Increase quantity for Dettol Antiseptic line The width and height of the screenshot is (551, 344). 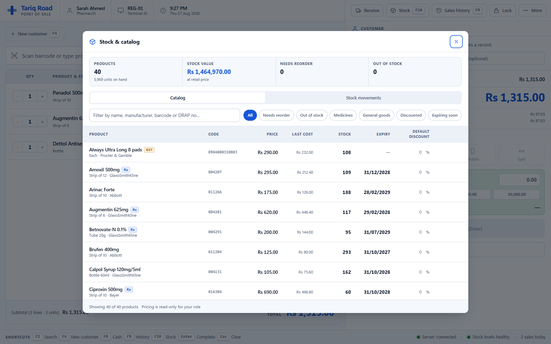(42, 147)
